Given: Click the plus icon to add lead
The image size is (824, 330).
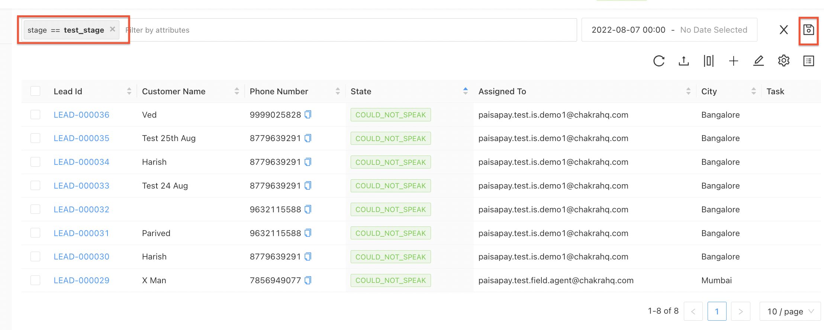Looking at the screenshot, I should click(733, 61).
